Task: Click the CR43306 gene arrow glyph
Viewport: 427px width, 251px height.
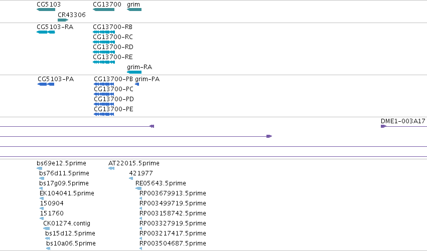Action: [x=63, y=20]
